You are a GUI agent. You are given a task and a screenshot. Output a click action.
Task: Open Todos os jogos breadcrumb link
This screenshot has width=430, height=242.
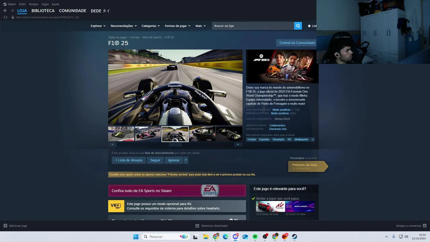tap(118, 37)
